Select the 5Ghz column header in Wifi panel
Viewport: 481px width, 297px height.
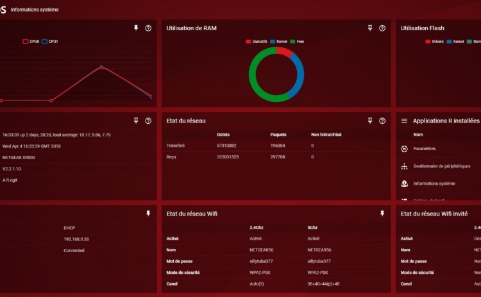312,227
